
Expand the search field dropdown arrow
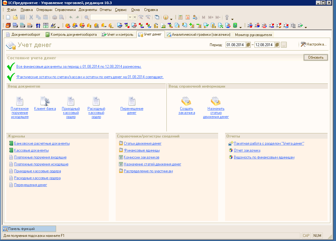tap(130, 17)
